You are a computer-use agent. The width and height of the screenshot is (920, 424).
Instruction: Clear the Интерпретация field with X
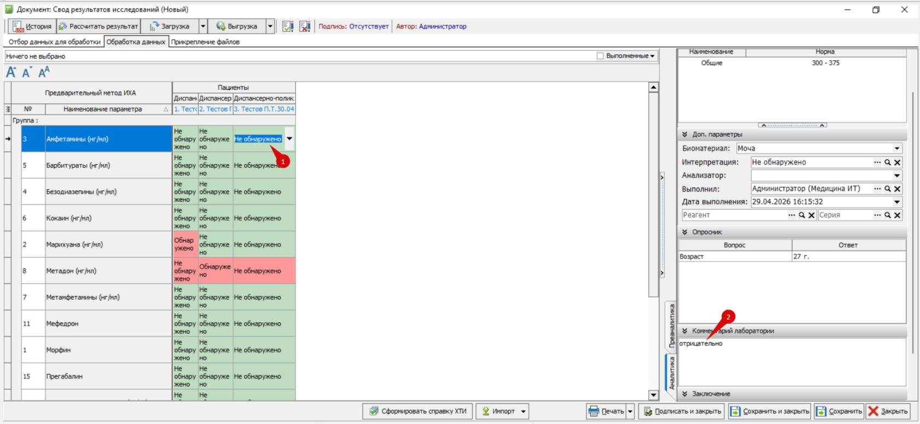click(x=898, y=162)
